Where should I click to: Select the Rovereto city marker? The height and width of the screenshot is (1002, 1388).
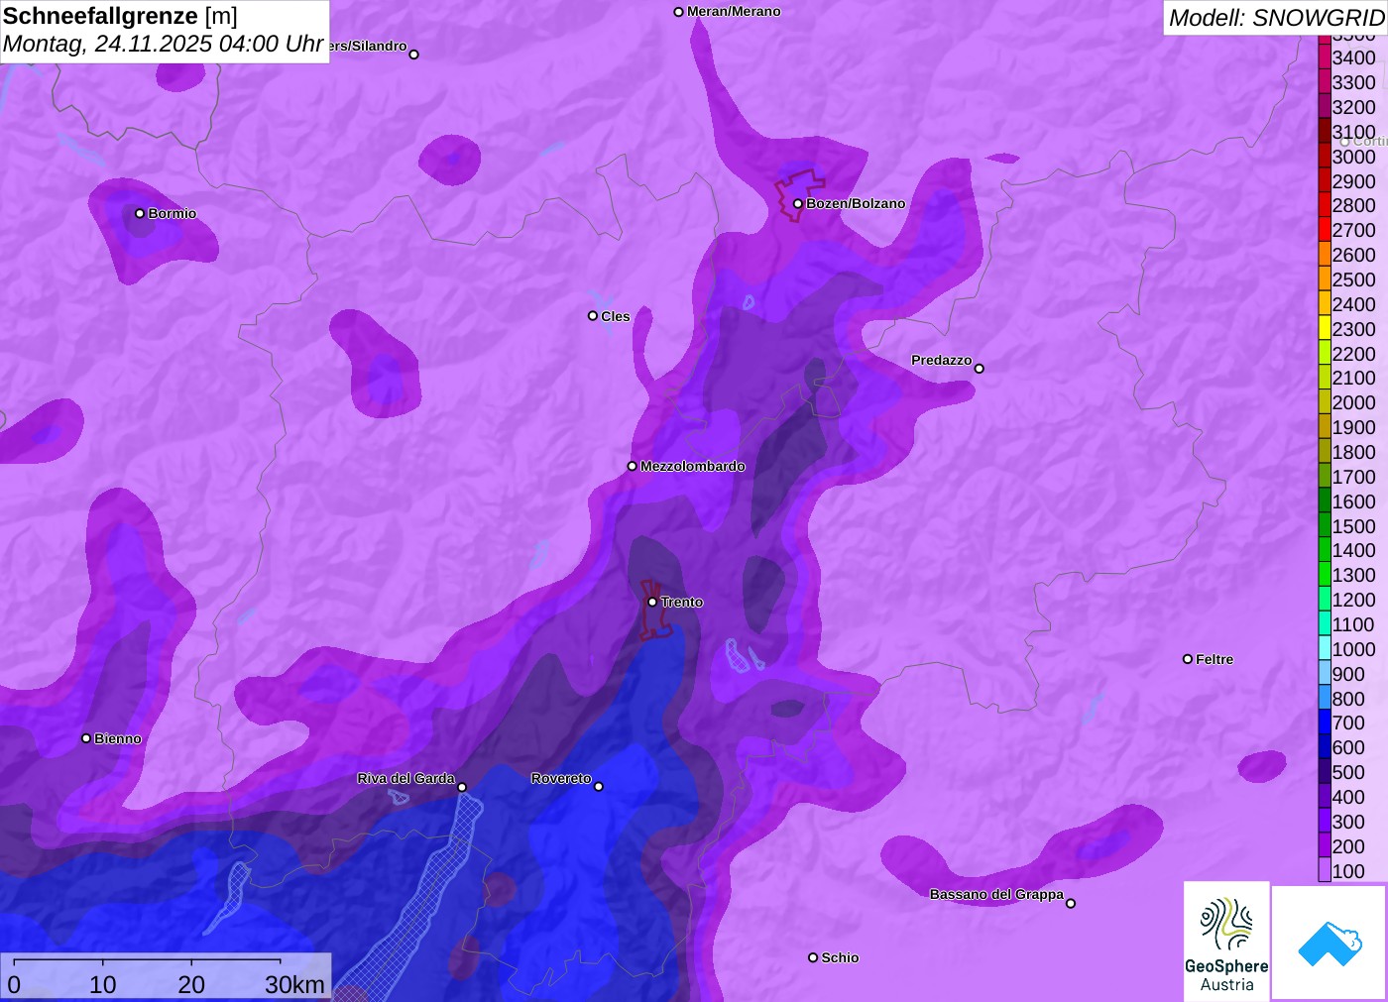coord(599,787)
